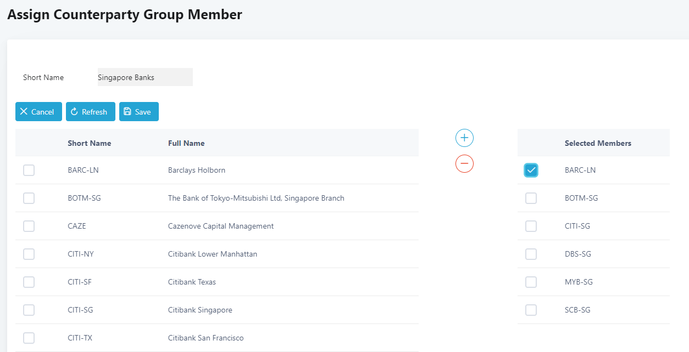This screenshot has height=352, width=689.
Task: Check BOTM-SG in Selected Members
Action: [x=531, y=198]
